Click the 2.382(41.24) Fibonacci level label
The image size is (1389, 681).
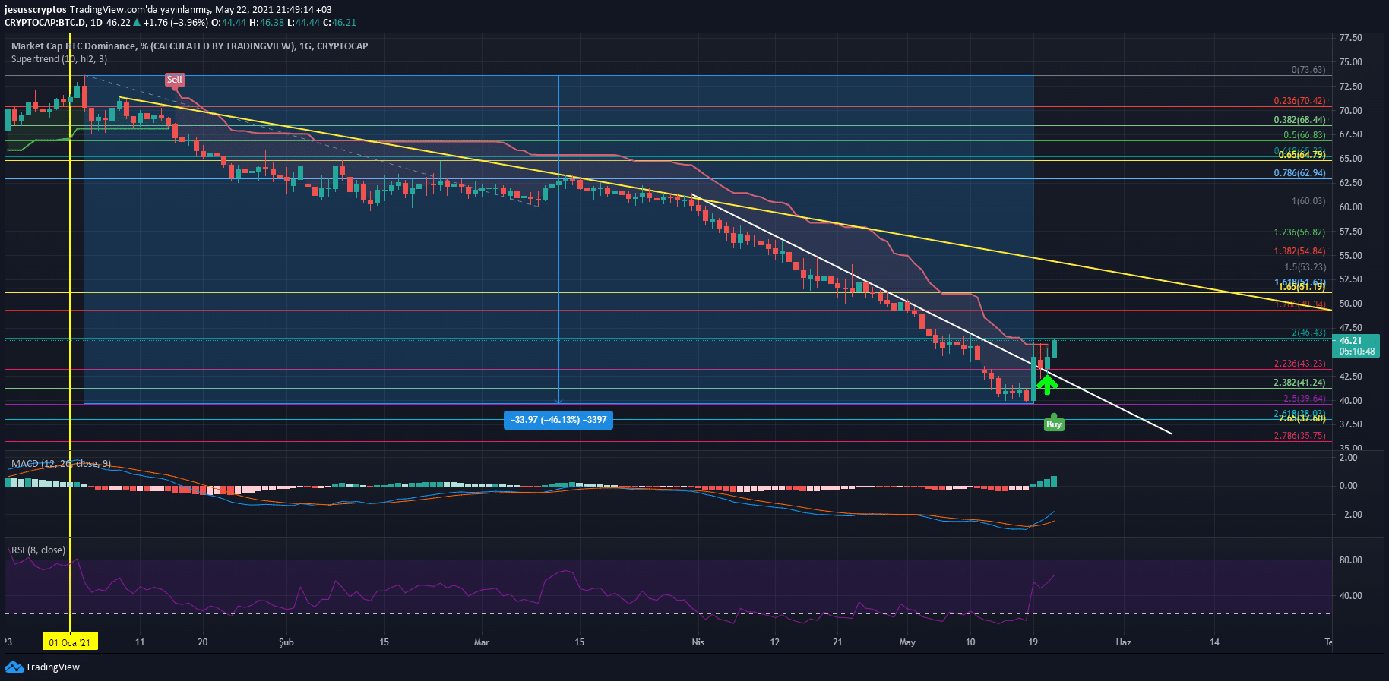point(1299,383)
